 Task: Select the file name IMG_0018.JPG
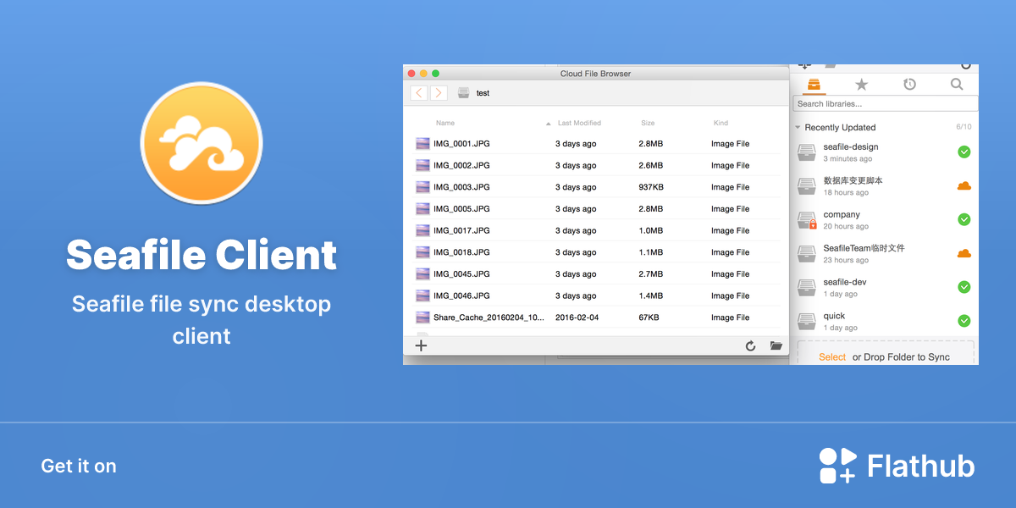pos(461,252)
